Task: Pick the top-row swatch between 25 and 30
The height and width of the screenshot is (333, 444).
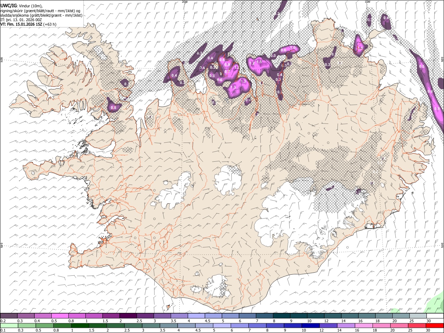Action: [418, 316]
